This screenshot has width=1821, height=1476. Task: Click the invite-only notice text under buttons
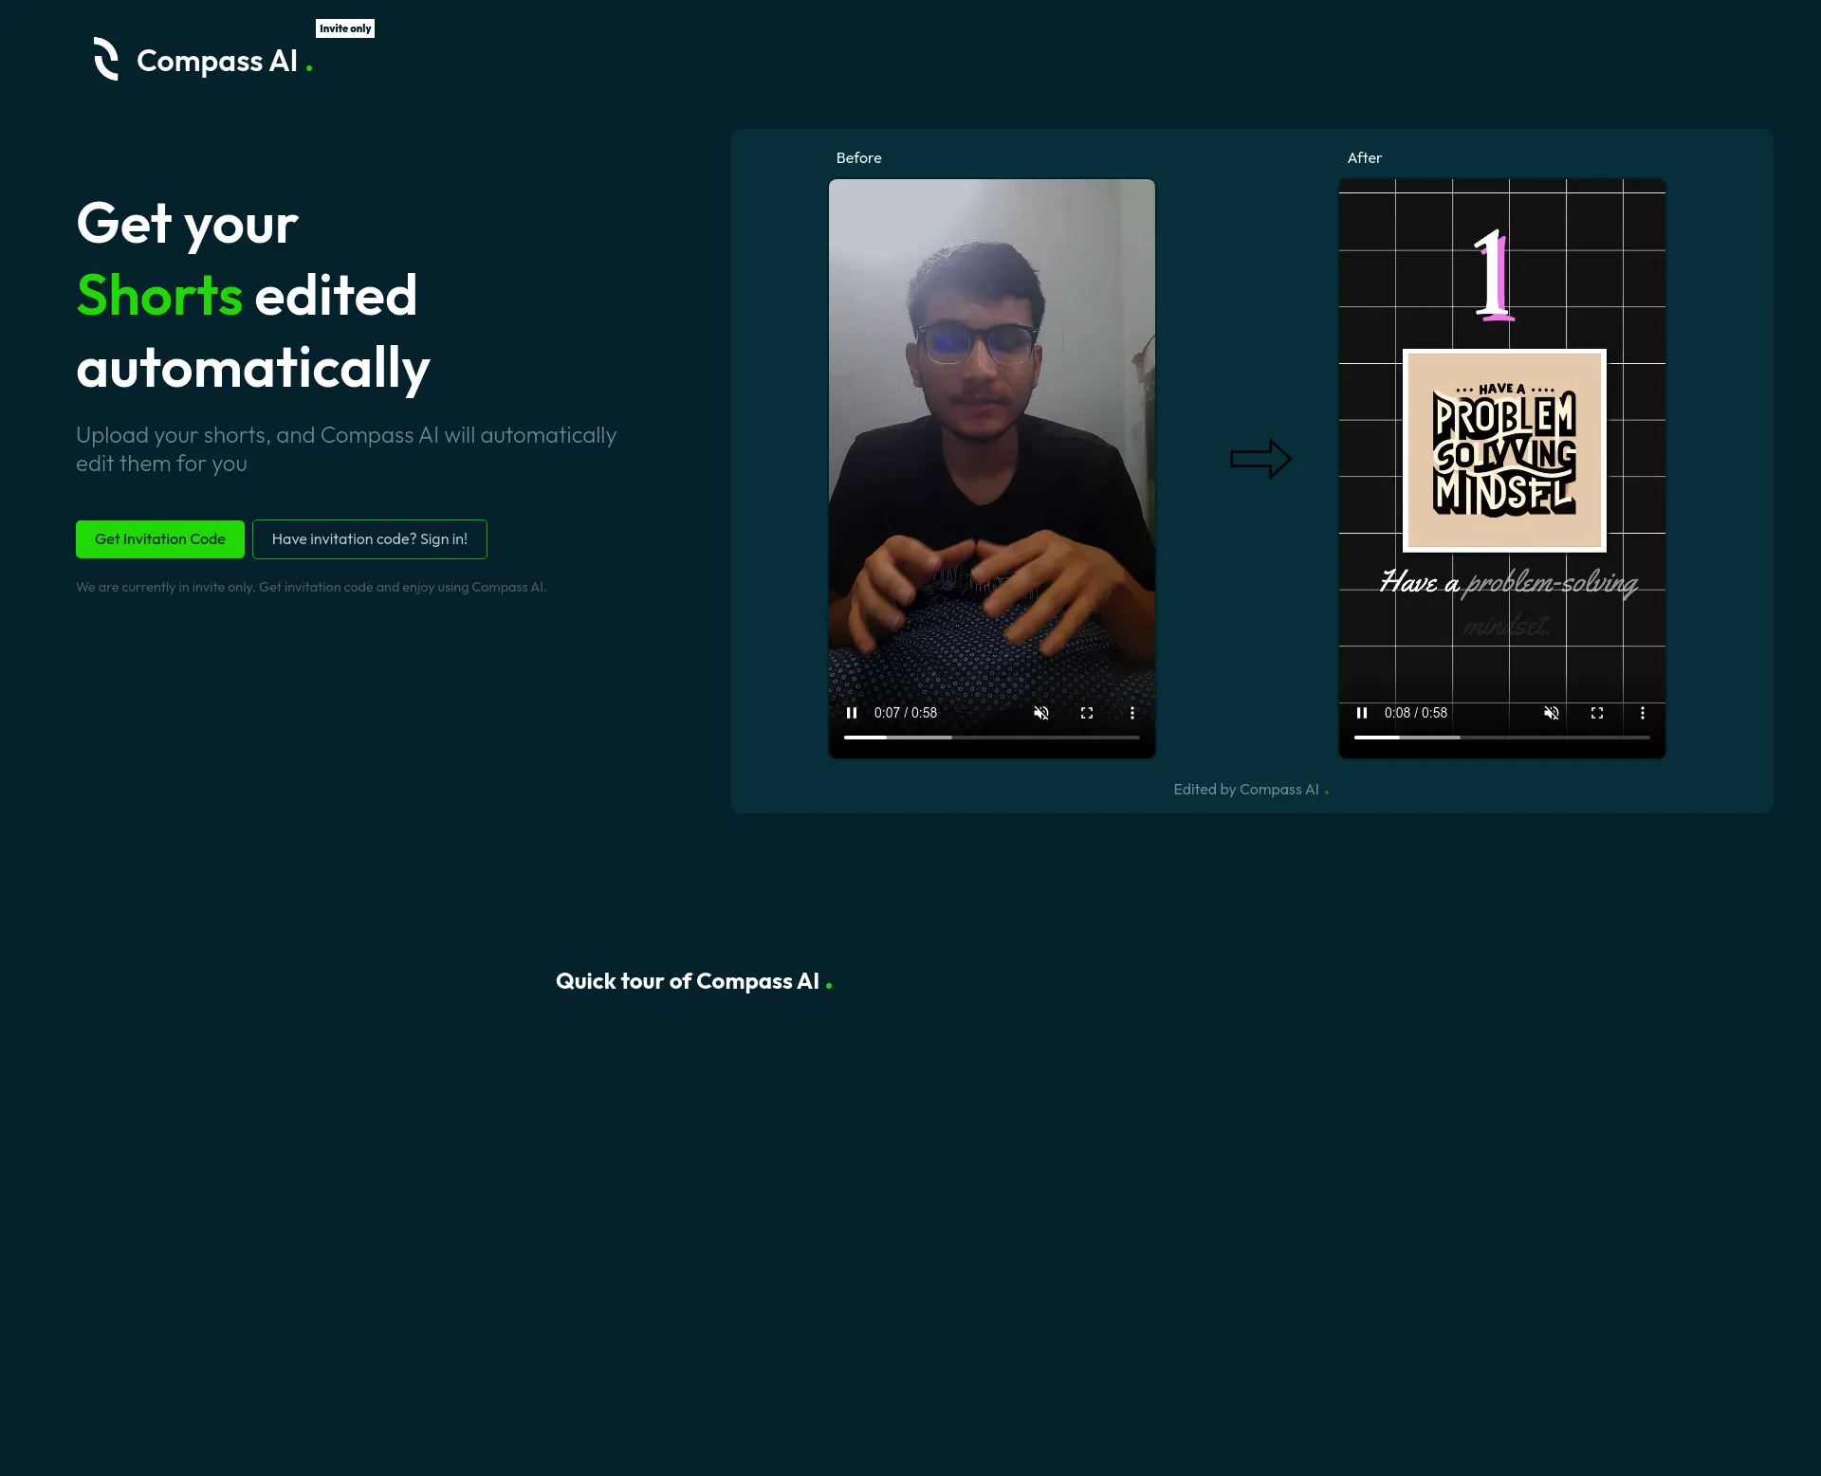(311, 587)
